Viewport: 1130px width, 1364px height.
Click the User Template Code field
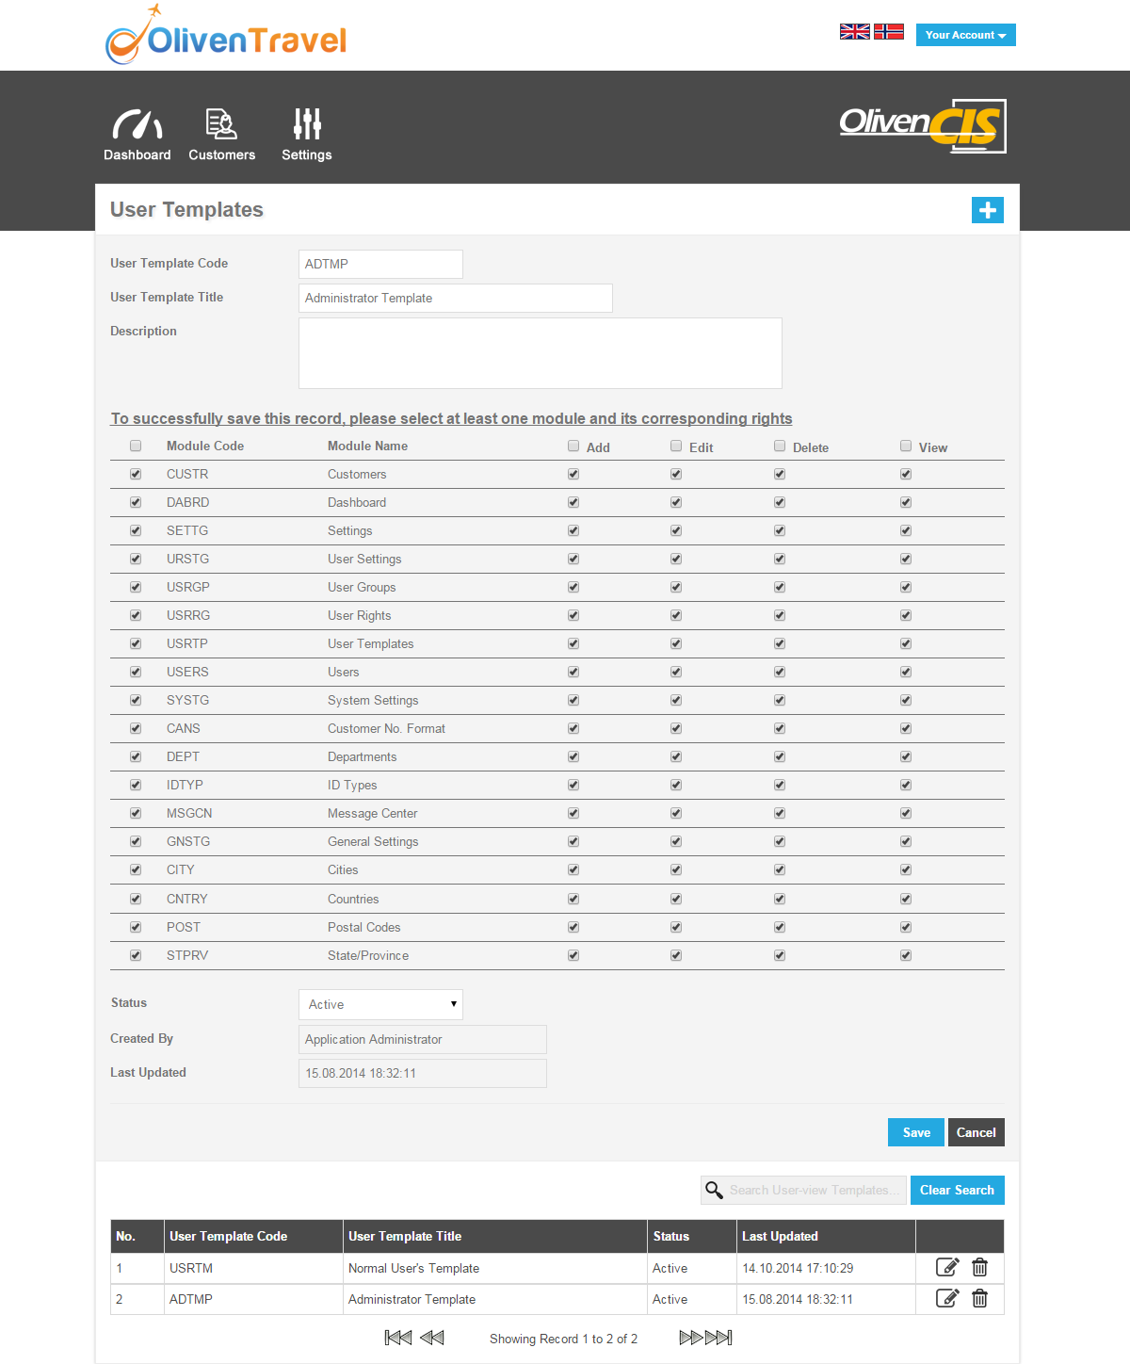(380, 264)
